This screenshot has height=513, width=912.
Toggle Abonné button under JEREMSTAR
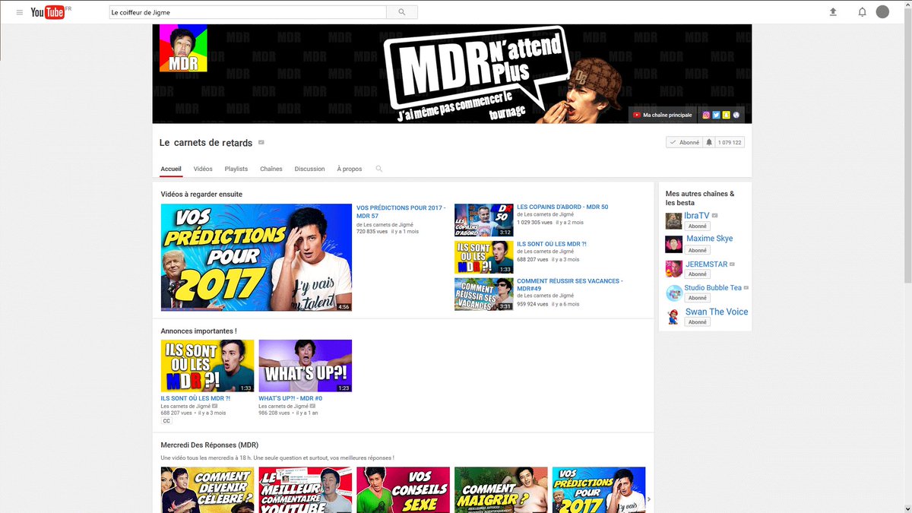pyautogui.click(x=698, y=274)
